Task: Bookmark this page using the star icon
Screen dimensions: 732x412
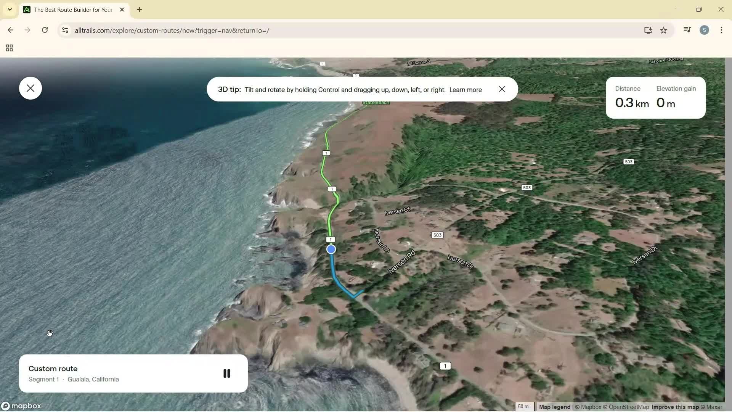Action: click(664, 30)
